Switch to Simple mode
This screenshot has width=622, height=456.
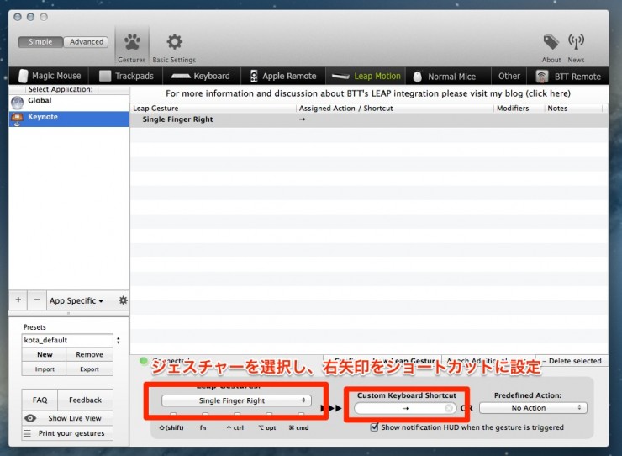[x=40, y=42]
